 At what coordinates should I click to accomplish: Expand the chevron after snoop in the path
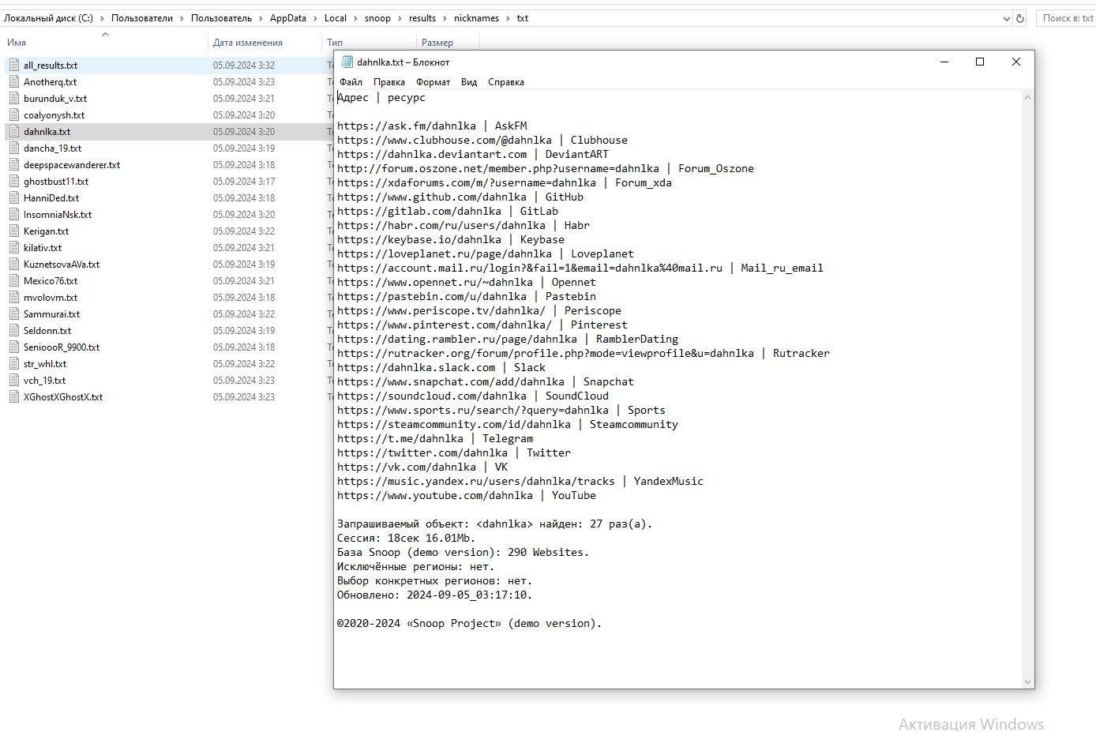pyautogui.click(x=400, y=18)
